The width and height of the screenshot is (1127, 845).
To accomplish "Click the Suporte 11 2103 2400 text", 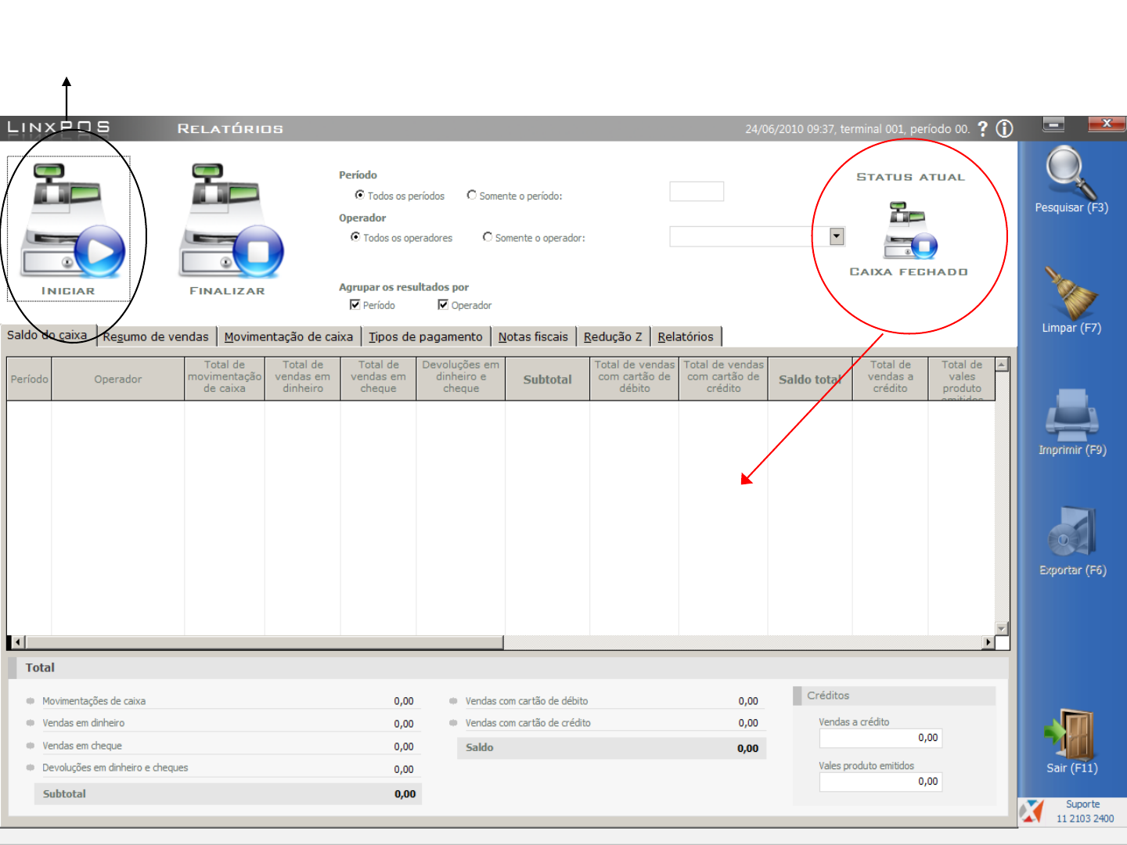I will [x=1084, y=811].
